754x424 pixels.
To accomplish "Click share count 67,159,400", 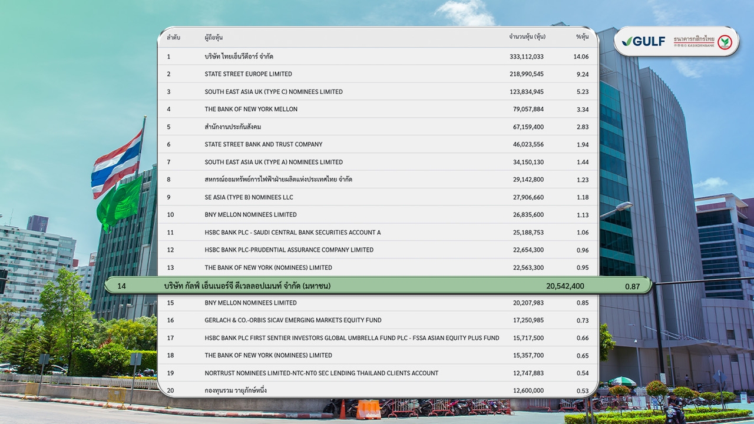I will tap(528, 127).
